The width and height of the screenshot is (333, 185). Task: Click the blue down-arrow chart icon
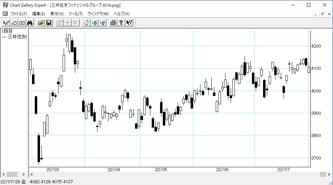pyautogui.click(x=94, y=23)
